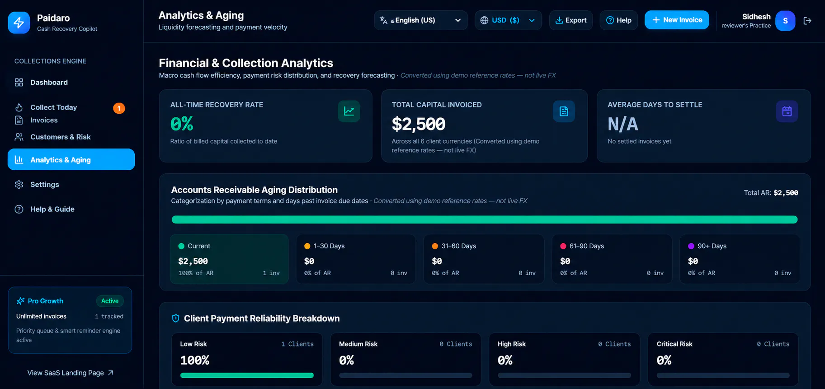Select the 61–90 Days aging card
This screenshot has width=825, height=389.
coord(612,259)
